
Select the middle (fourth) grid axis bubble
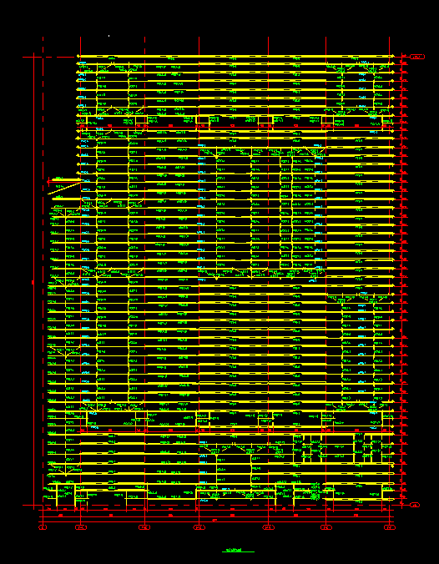coord(199,527)
